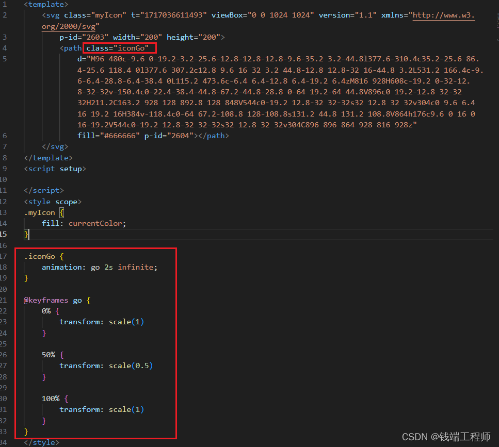The height and width of the screenshot is (447, 499).
Task: Click transform: scale(0.5) declaration
Action: [106, 366]
